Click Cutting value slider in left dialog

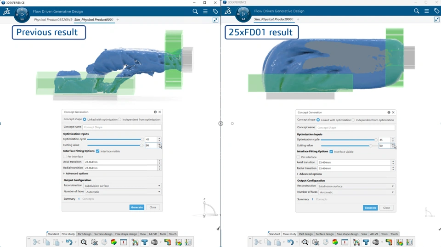[x=115, y=145]
